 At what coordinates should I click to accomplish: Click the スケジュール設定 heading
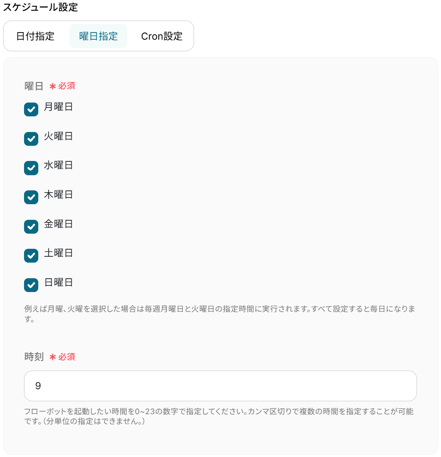[x=40, y=7]
